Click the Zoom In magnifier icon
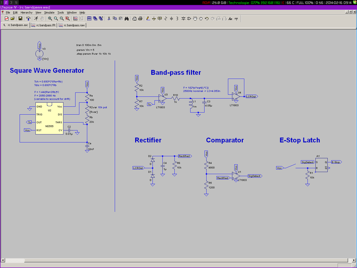This screenshot has width=357, height=268. (50, 19)
